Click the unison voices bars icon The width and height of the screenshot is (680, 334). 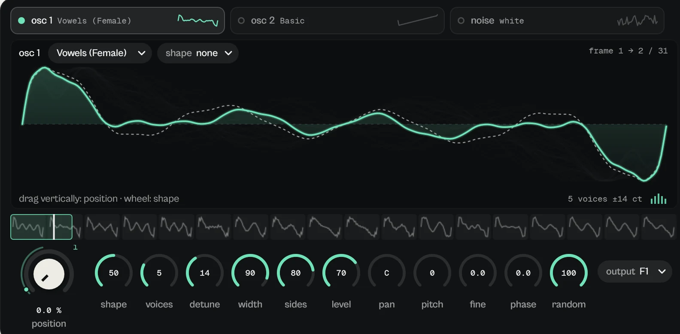(659, 199)
